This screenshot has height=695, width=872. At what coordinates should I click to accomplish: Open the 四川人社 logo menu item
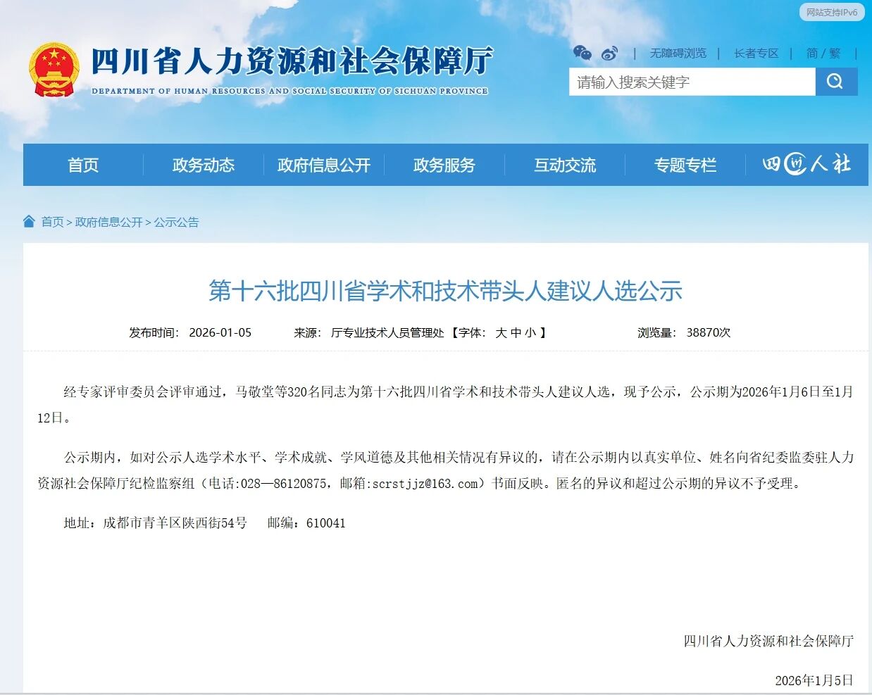coord(806,165)
